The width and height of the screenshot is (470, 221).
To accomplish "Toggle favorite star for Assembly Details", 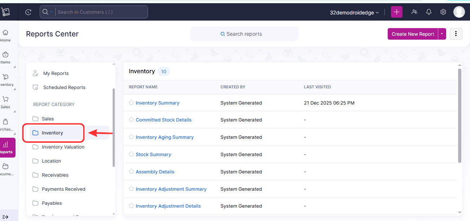I will 131,172.
